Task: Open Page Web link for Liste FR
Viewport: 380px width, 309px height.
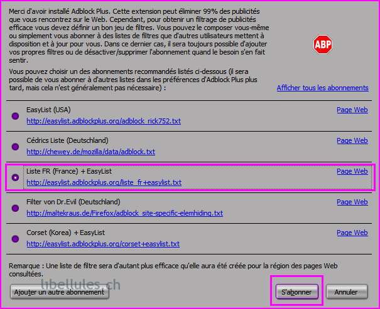Action: pos(352,171)
